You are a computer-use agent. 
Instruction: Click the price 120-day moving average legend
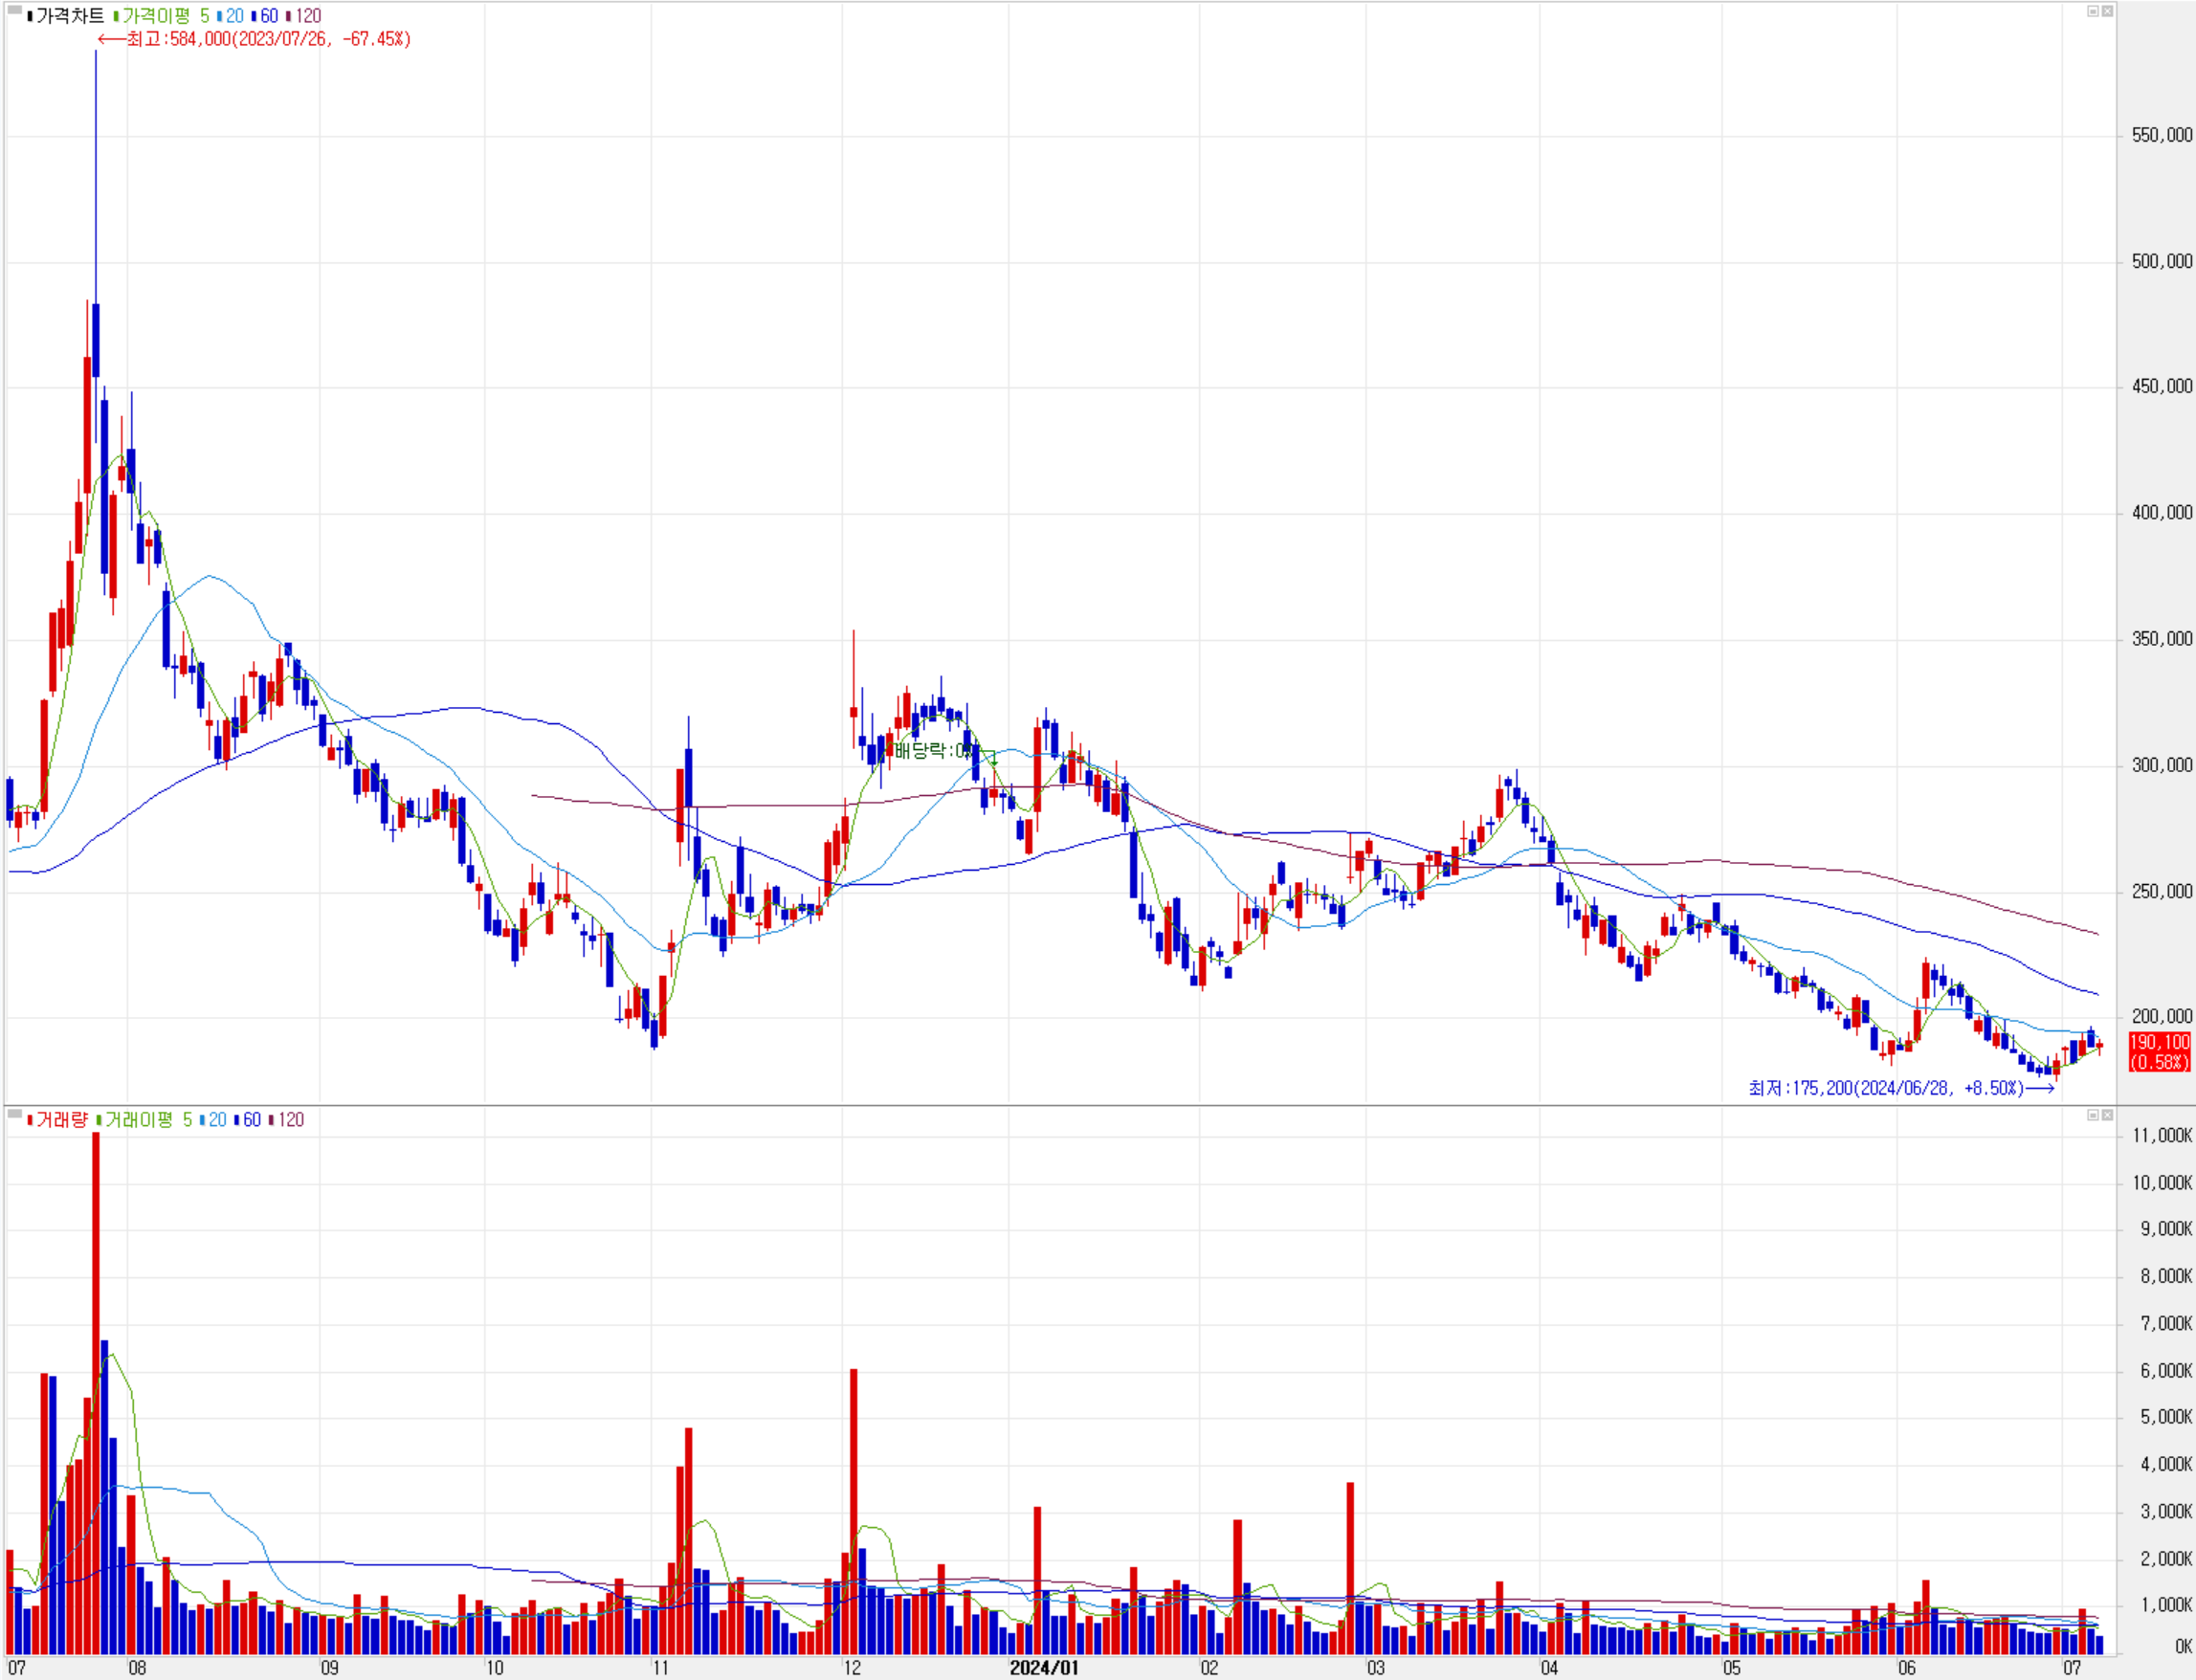pyautogui.click(x=307, y=16)
